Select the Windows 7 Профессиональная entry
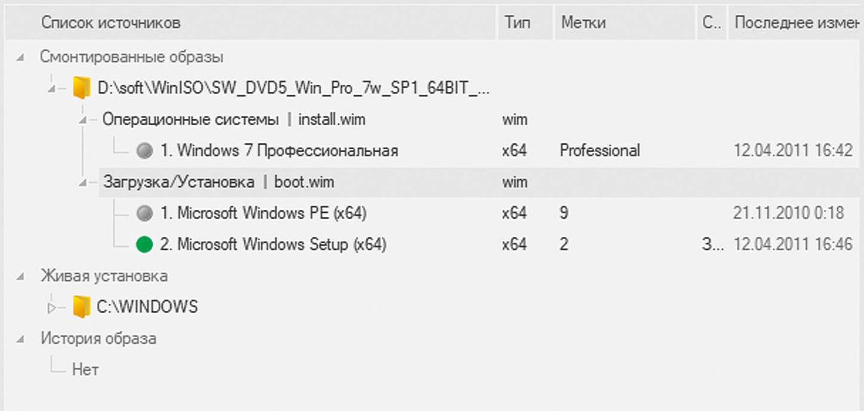 click(x=279, y=150)
